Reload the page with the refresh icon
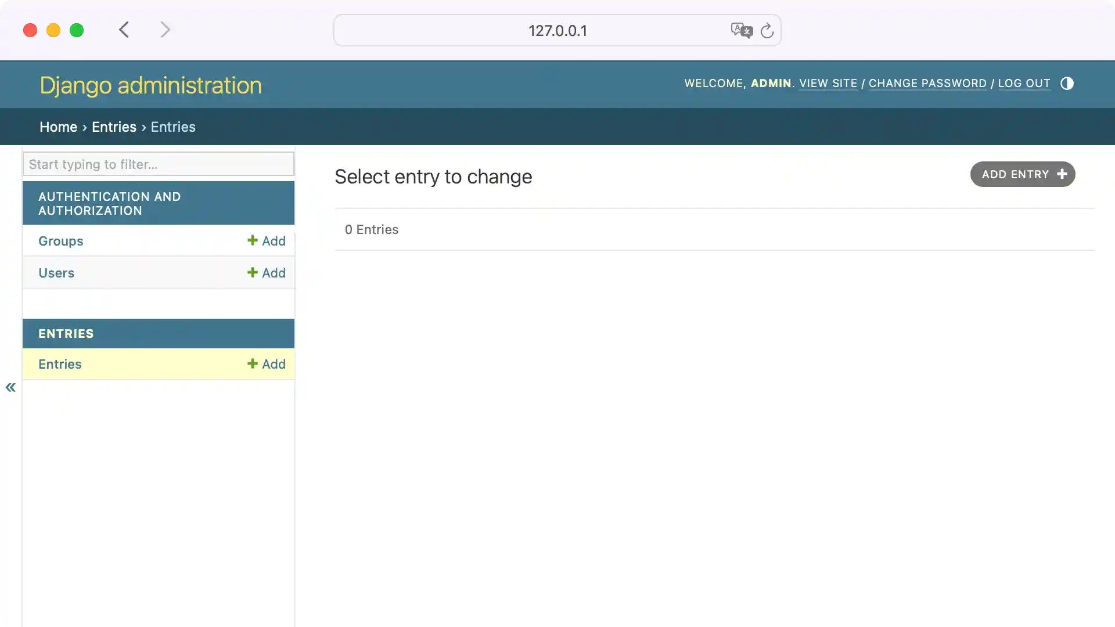The width and height of the screenshot is (1115, 627). pos(767,31)
